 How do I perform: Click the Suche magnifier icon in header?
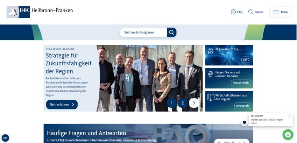pos(250,12)
